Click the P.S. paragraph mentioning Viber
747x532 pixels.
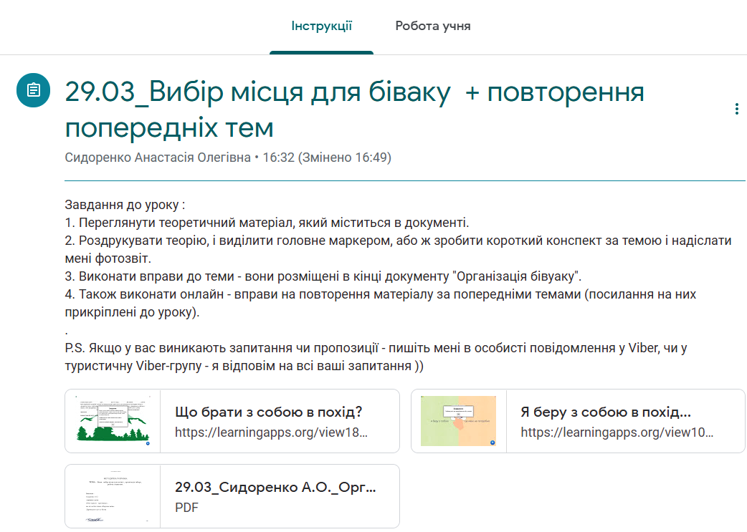tap(376, 357)
